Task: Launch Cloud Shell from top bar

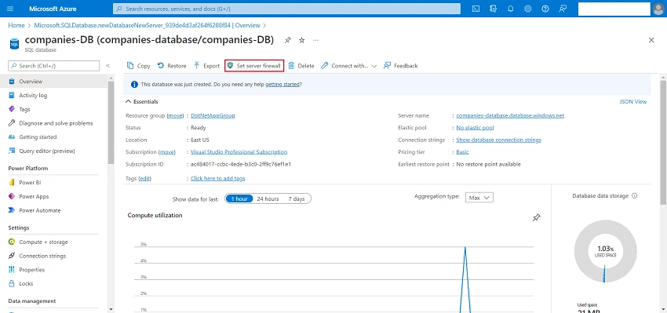Action: tap(476, 9)
